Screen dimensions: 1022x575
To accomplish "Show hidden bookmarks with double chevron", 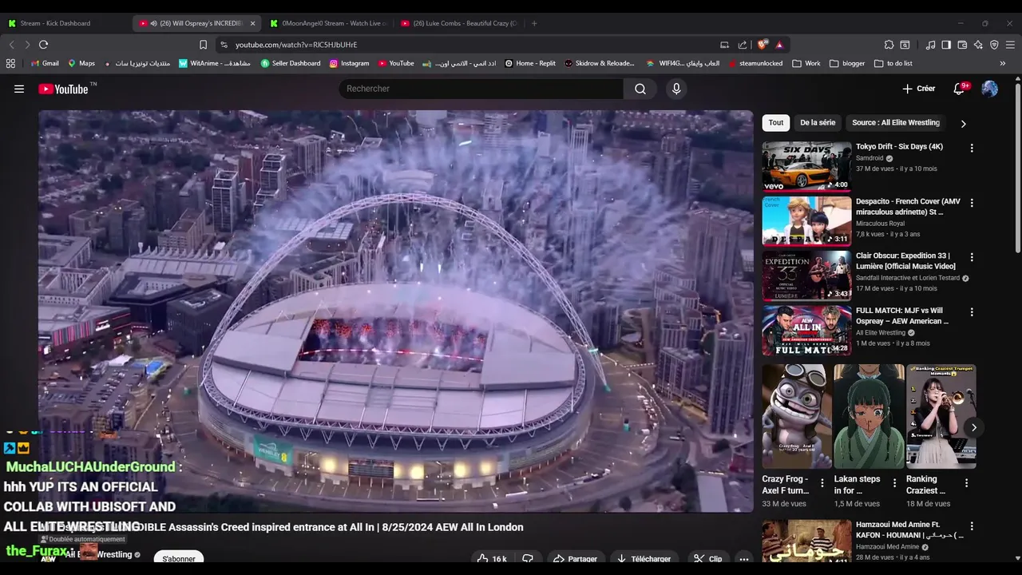I will (x=1003, y=63).
